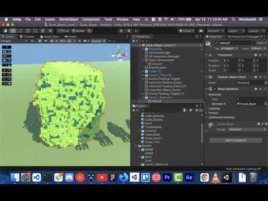
Task: Select XR Interaction Manager in Hierarchy
Action: (164, 56)
